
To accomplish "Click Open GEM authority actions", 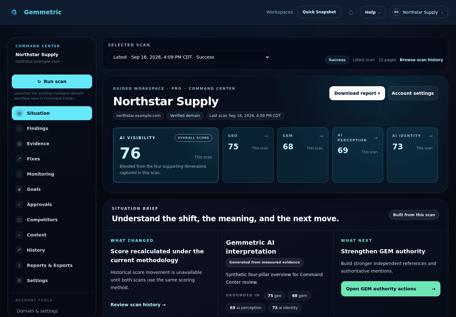I will tap(391, 289).
